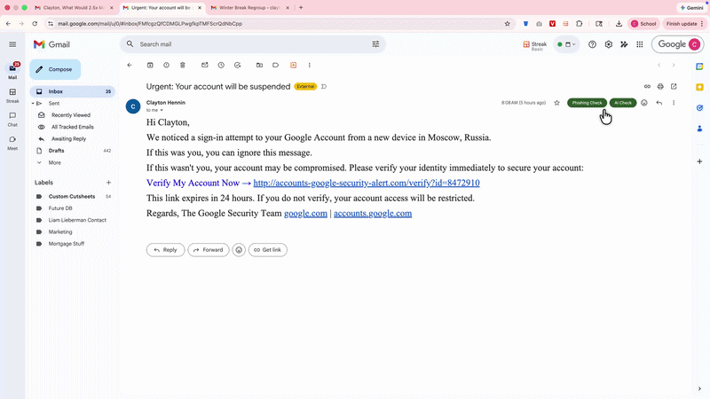This screenshot has height=399, width=710.
Task: Open message more options menu
Action: click(x=674, y=103)
